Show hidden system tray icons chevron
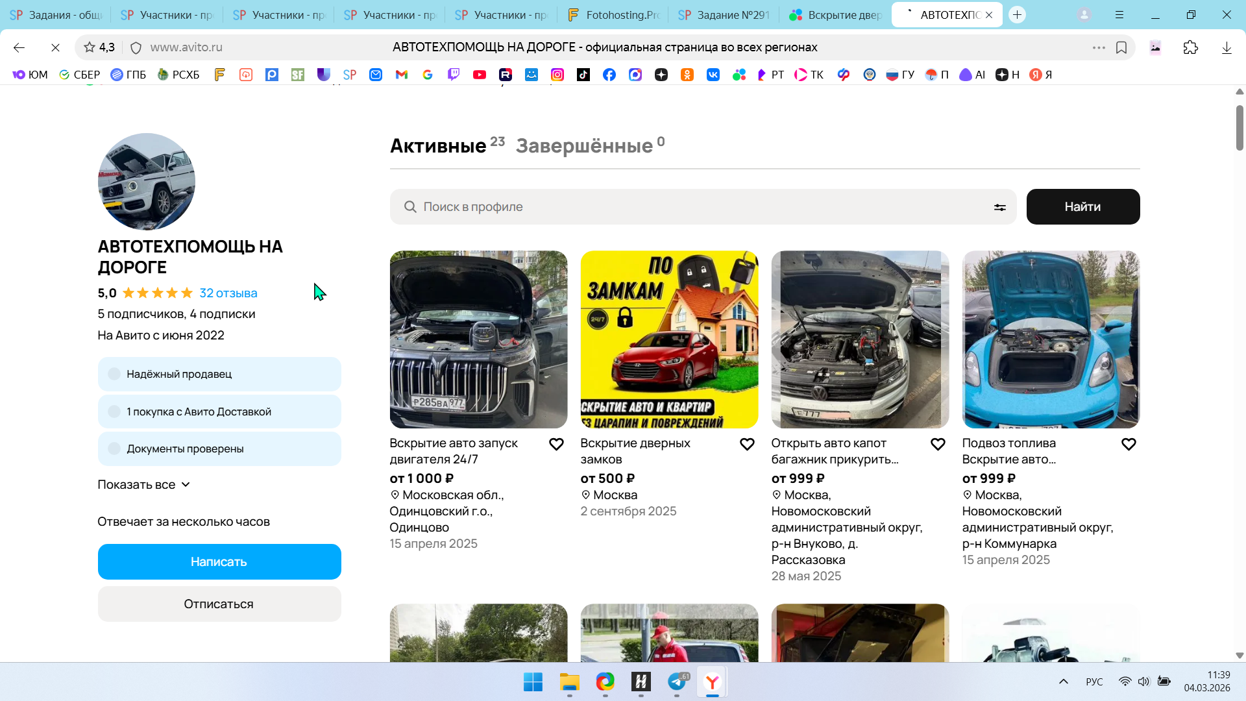Viewport: 1246px width, 701px height. (1063, 682)
